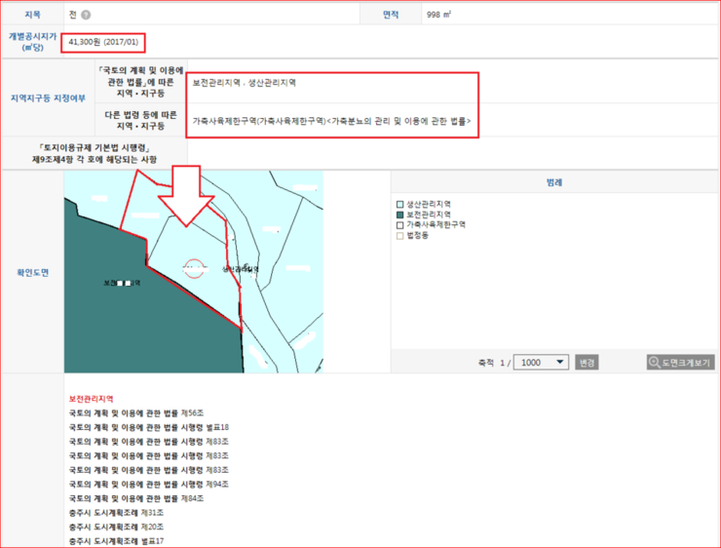This screenshot has width=721, height=548.
Task: Click the 지역지구등 지정여부 label
Action: [48, 98]
